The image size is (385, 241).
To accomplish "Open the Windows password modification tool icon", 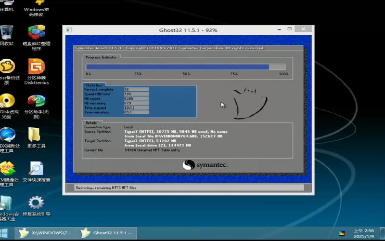I will (x=37, y=8).
